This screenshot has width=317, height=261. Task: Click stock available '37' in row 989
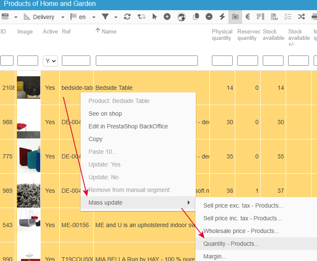(281, 191)
